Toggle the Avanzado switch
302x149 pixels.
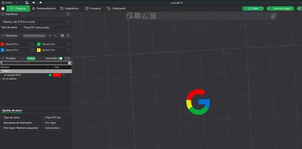60,58
